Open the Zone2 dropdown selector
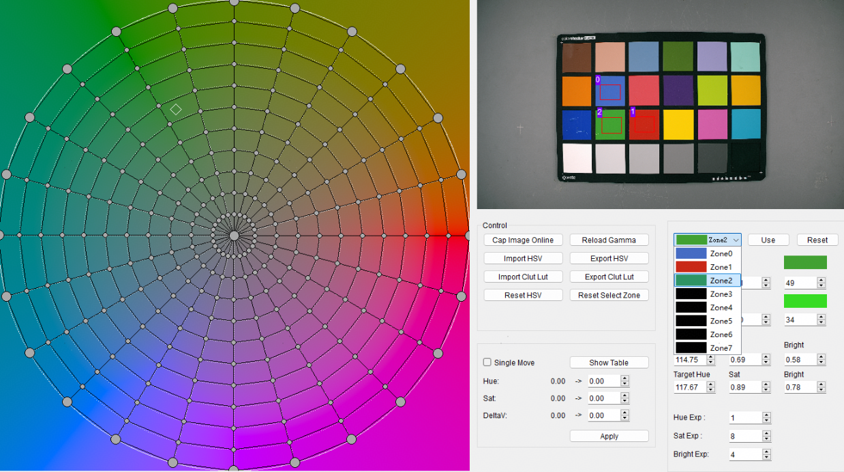Screen dimensions: 844x472 tap(708, 240)
